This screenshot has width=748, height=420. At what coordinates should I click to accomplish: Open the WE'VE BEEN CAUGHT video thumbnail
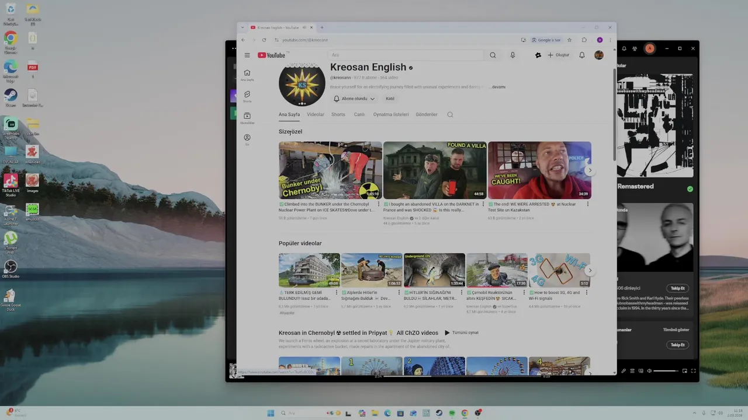coord(539,170)
